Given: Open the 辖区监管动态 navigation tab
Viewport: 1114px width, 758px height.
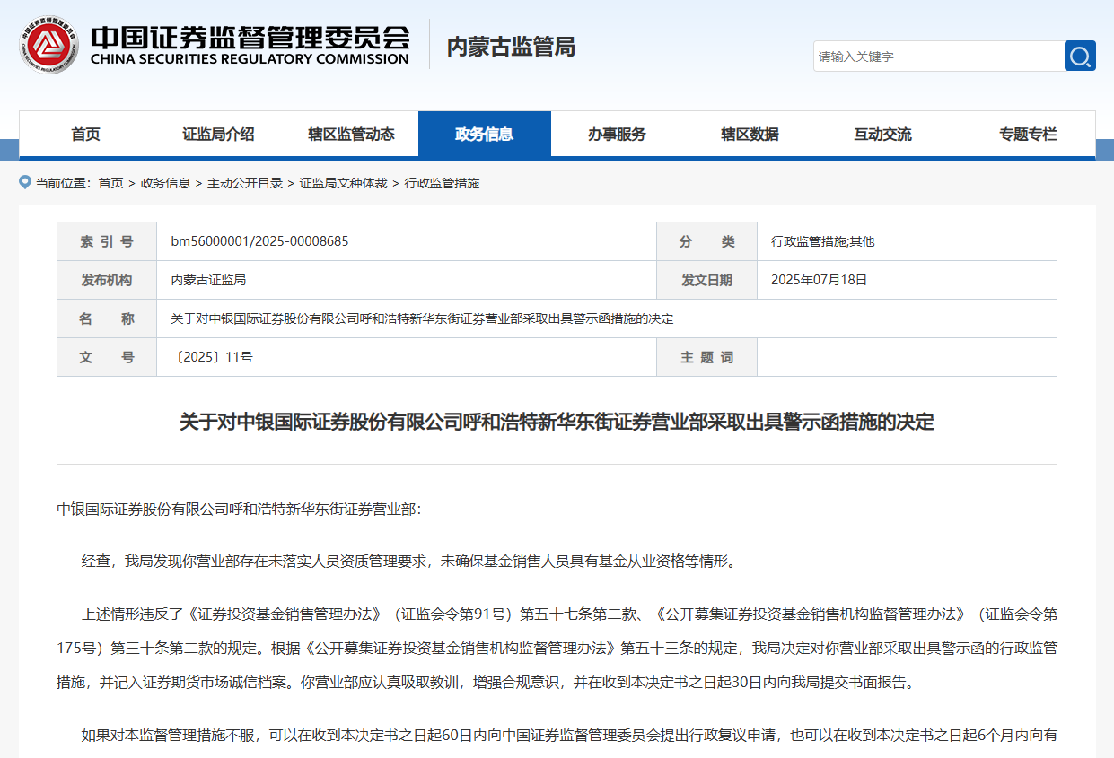Looking at the screenshot, I should click(x=352, y=135).
